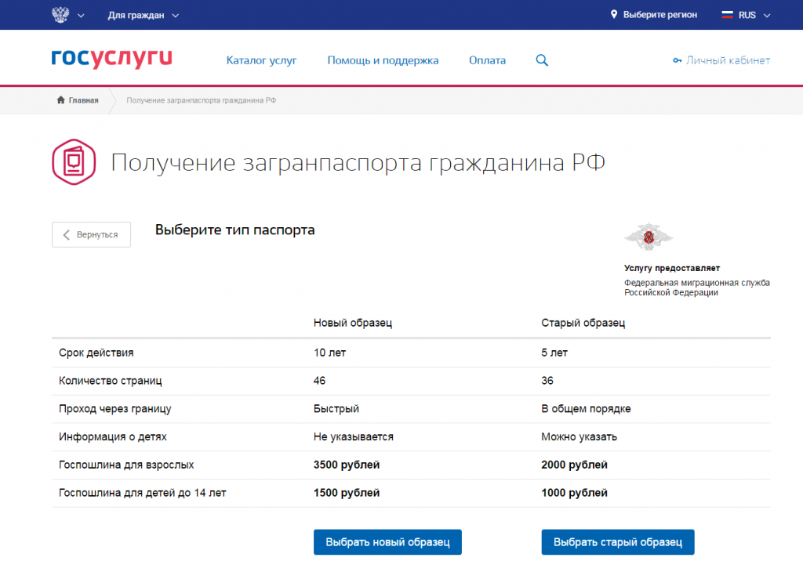Click the Получение загранпаспорта breadcrumb

(x=201, y=100)
